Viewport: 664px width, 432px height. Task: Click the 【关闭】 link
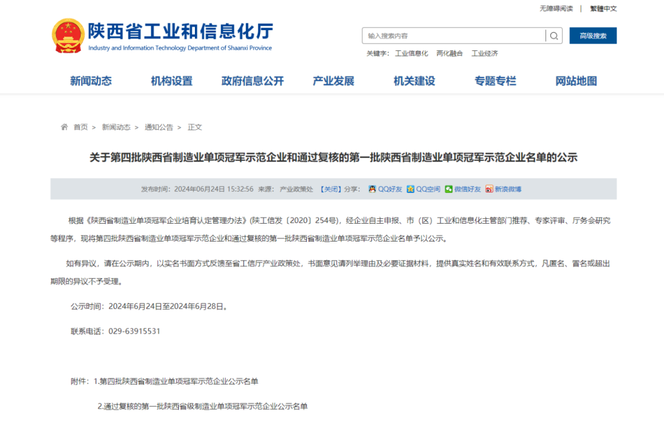pos(330,189)
